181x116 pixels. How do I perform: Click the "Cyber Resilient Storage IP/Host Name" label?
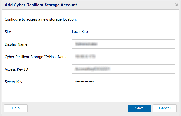coord(36,57)
